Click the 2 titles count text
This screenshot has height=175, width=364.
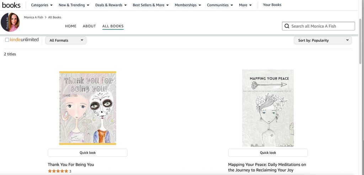point(10,54)
